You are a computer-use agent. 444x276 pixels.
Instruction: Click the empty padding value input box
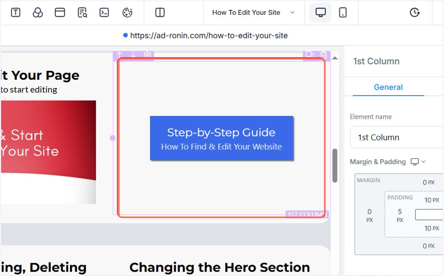coord(429,214)
